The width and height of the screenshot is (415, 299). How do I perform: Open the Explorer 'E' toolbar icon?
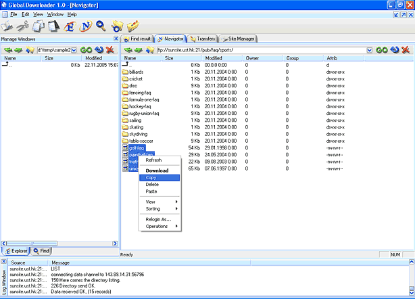click(70, 26)
